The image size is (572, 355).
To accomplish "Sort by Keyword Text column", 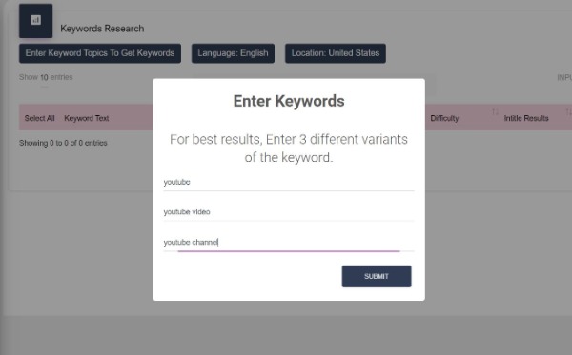I will (x=87, y=118).
